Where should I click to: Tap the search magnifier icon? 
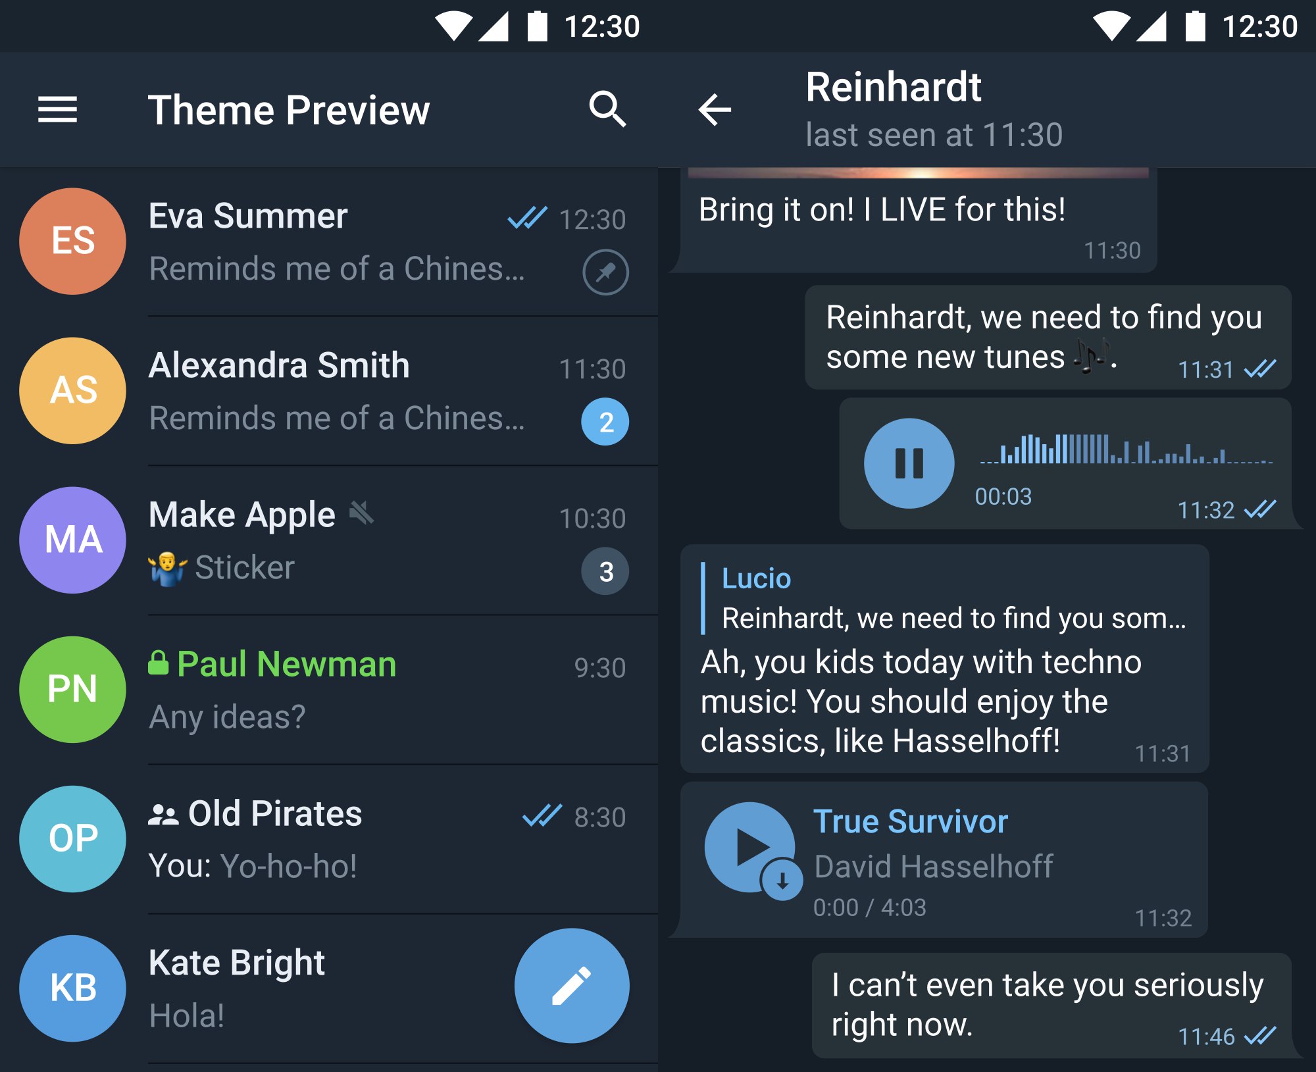click(607, 109)
